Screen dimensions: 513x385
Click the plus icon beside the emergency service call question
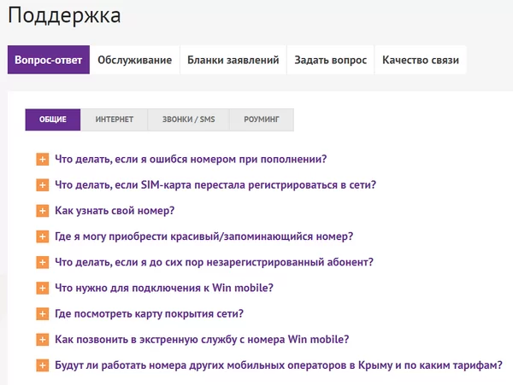click(42, 340)
